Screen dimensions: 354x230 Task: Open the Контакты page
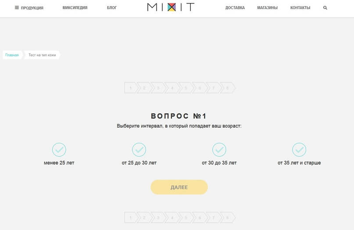point(300,8)
